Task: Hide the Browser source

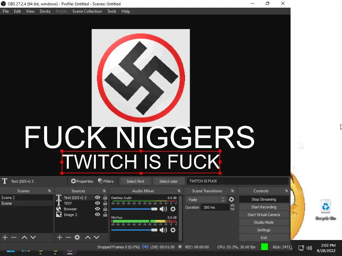Action: (98, 209)
